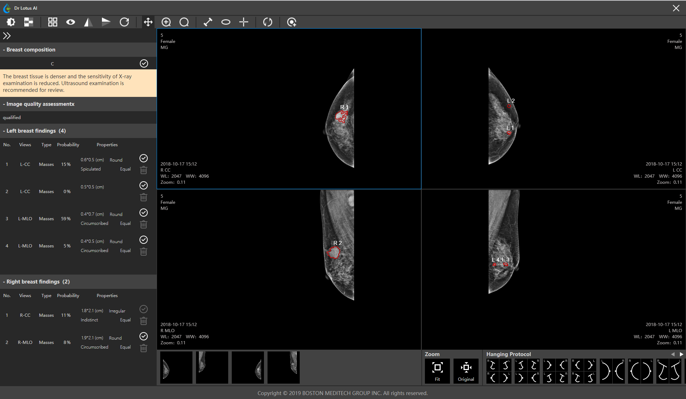
Task: Click the Fit zoom button
Action: point(437,371)
